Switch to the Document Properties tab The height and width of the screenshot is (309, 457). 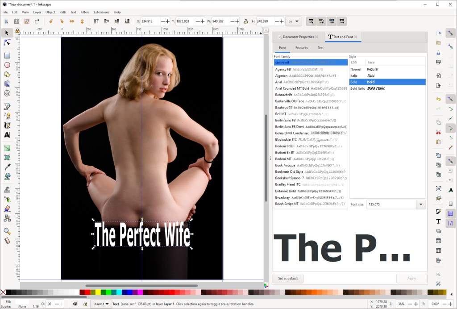click(298, 37)
